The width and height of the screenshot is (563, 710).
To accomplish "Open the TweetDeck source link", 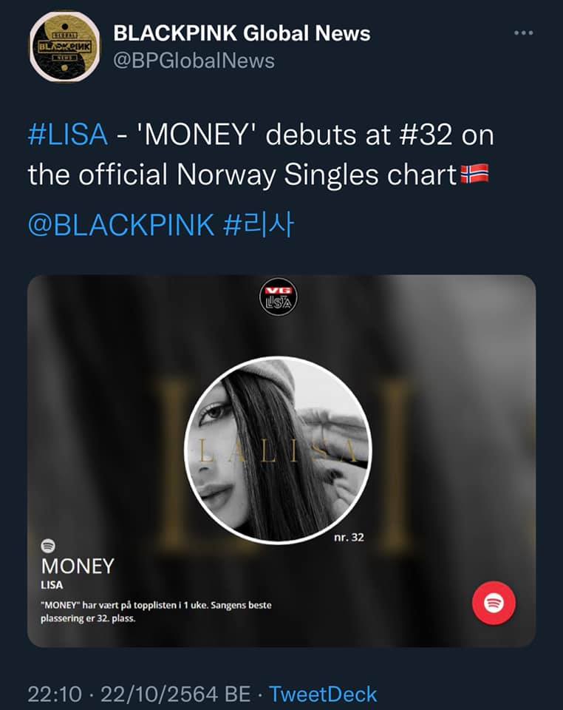I will tap(323, 694).
